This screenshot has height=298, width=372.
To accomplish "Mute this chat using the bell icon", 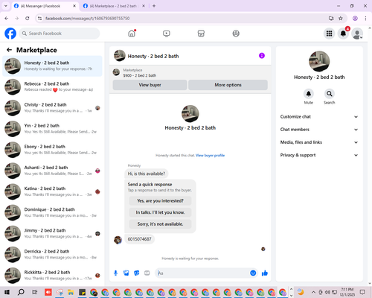I will pyautogui.click(x=308, y=94).
